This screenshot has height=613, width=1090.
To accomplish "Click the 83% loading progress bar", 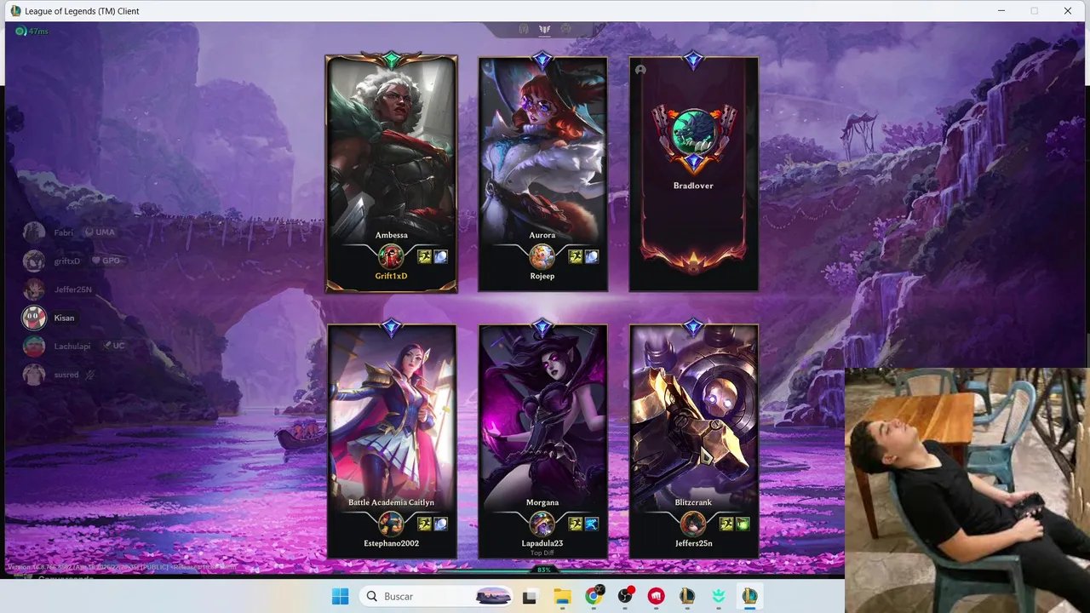I will pos(545,570).
